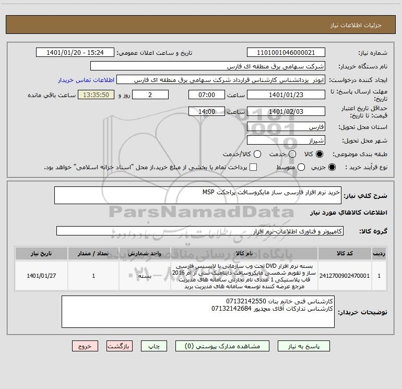Image resolution: width=402 pixels, height=389 pixels.
Task: Click product code 2412700902470001 cell
Action: [345, 276]
